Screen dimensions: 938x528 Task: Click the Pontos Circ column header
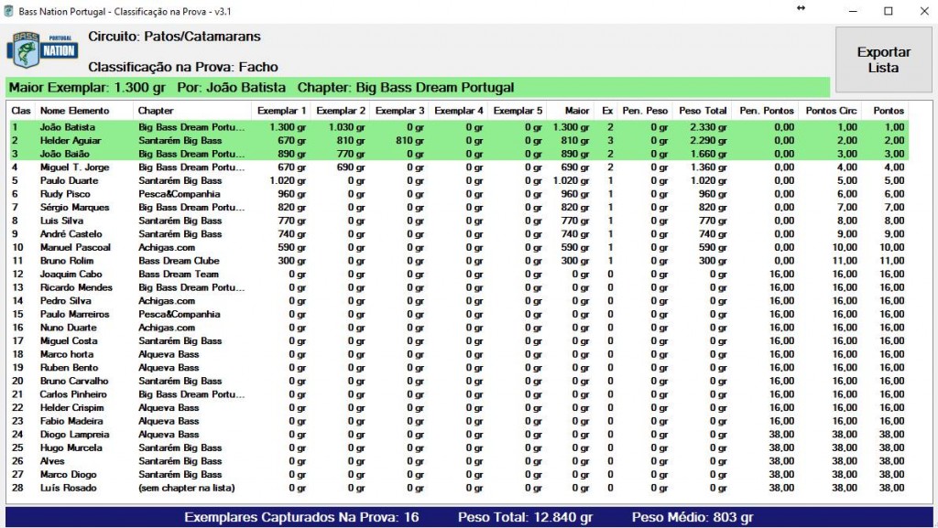pyautogui.click(x=830, y=111)
